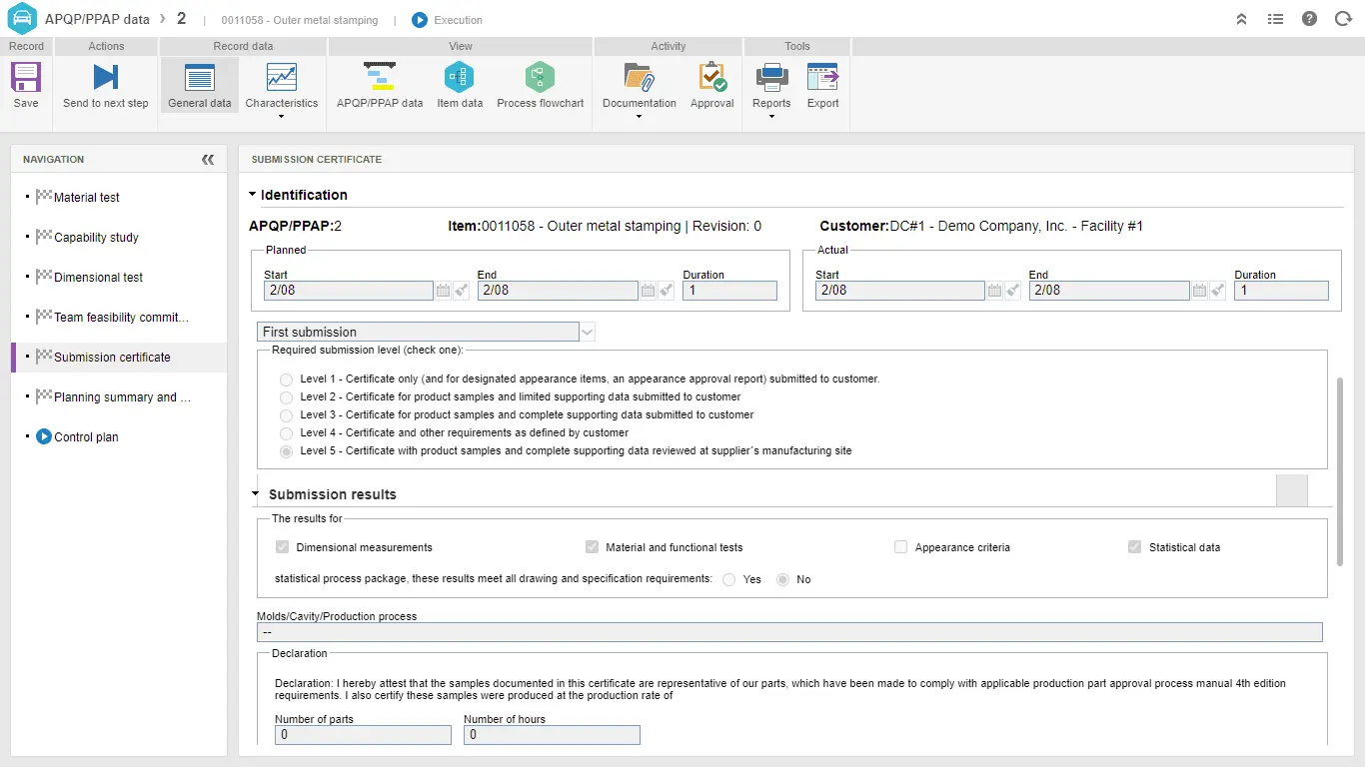Toggle the Appearance criteria checkbox
This screenshot has height=767, width=1365.
[900, 547]
